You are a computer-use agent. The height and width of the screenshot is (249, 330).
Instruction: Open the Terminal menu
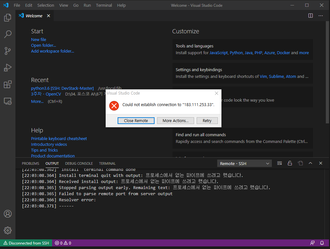[104, 5]
